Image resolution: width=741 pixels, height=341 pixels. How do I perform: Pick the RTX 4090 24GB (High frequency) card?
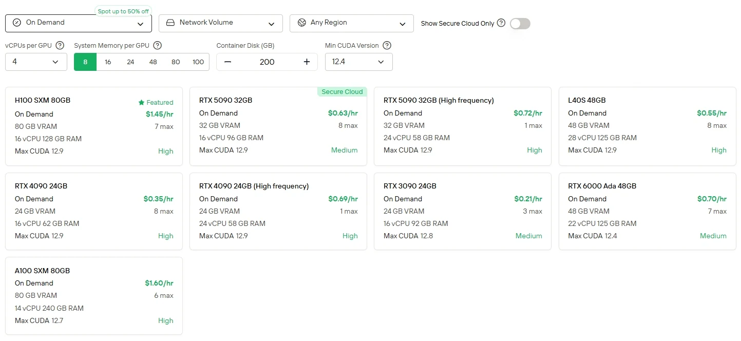tap(278, 211)
